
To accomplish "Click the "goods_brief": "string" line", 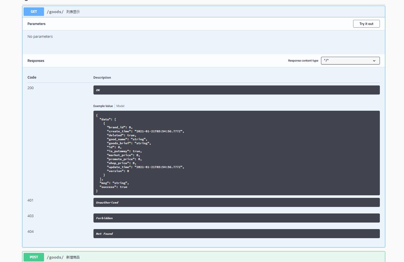I will coord(129,143).
